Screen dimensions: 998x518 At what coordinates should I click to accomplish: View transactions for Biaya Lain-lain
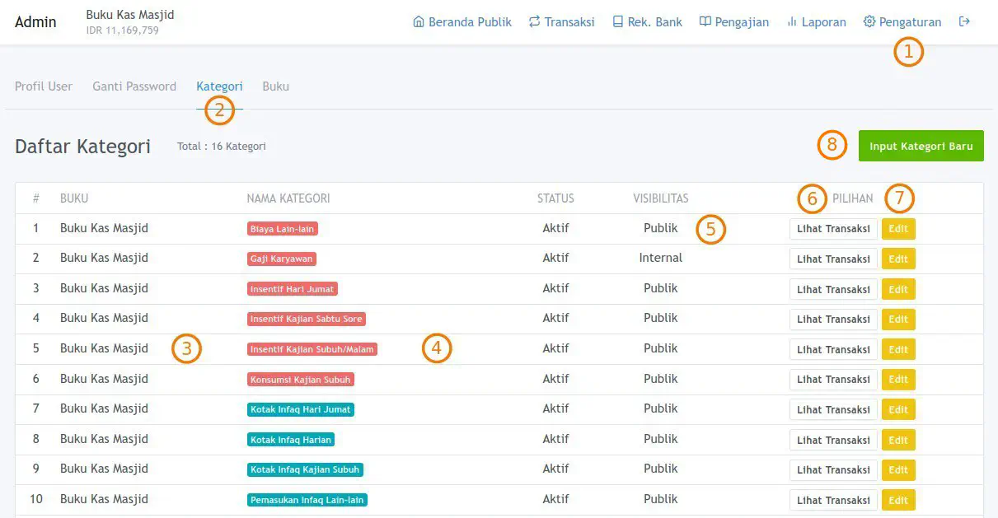click(x=833, y=229)
